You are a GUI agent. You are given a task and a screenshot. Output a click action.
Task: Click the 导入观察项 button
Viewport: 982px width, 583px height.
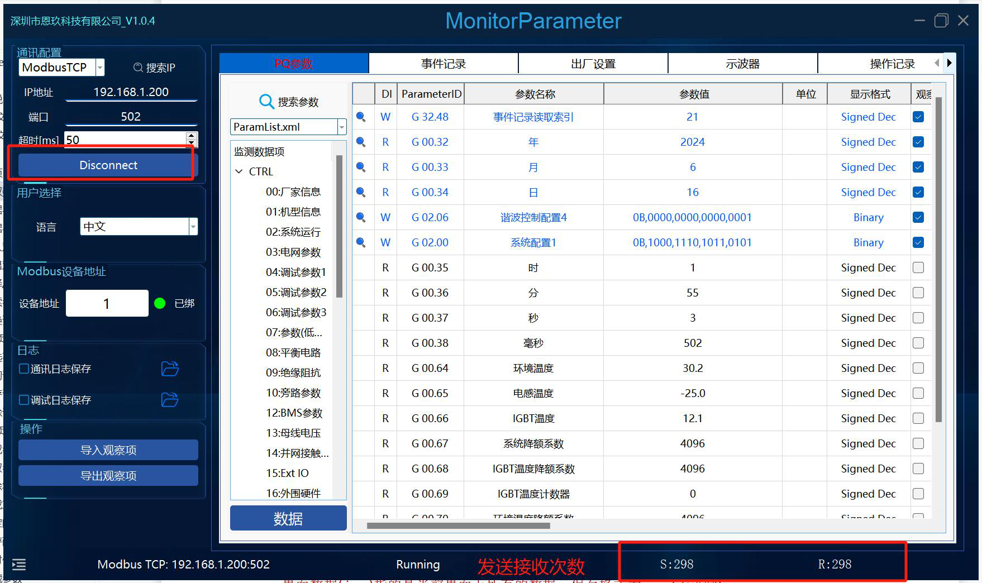coord(108,450)
